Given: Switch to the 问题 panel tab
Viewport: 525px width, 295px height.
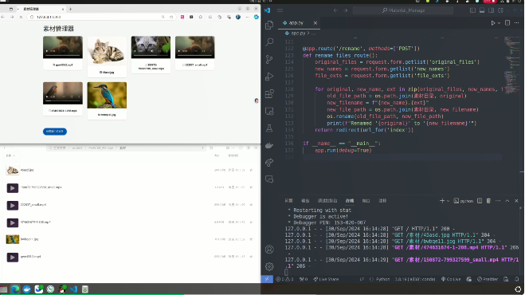Looking at the screenshot, I should (288, 201).
